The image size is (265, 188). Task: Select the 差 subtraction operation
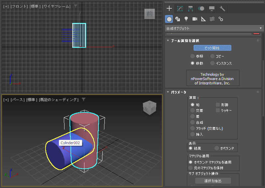click(193, 116)
